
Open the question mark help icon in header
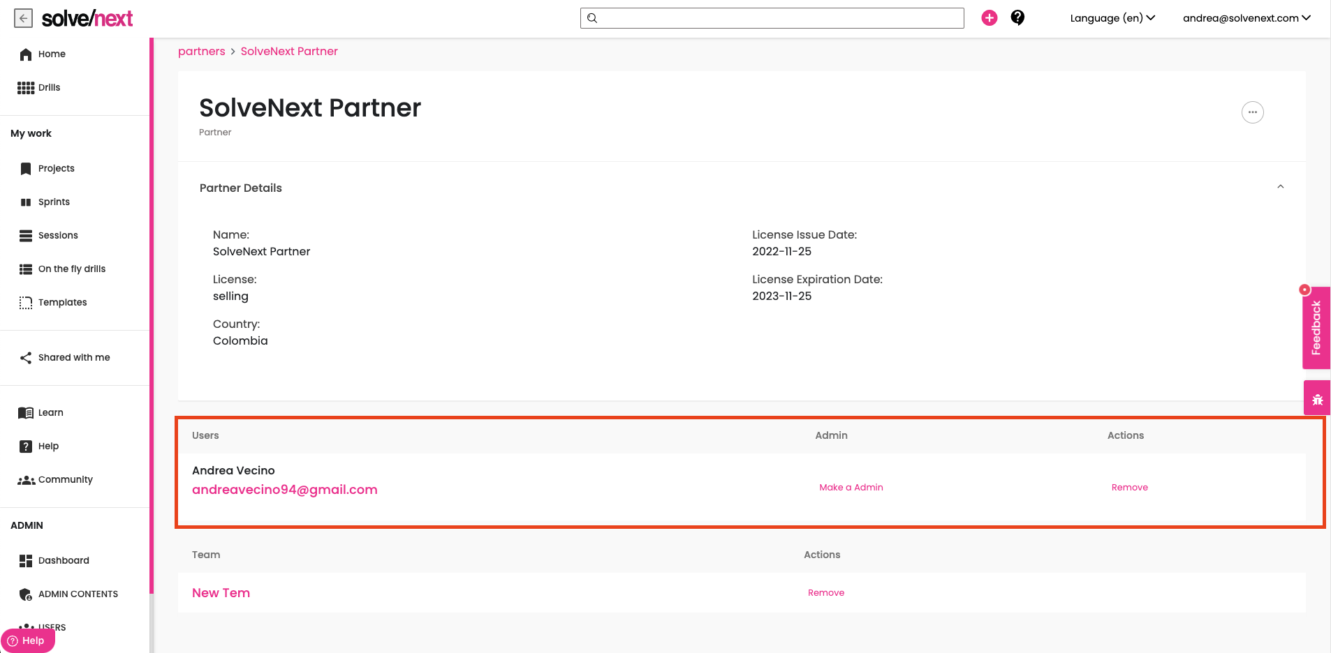coord(1017,18)
